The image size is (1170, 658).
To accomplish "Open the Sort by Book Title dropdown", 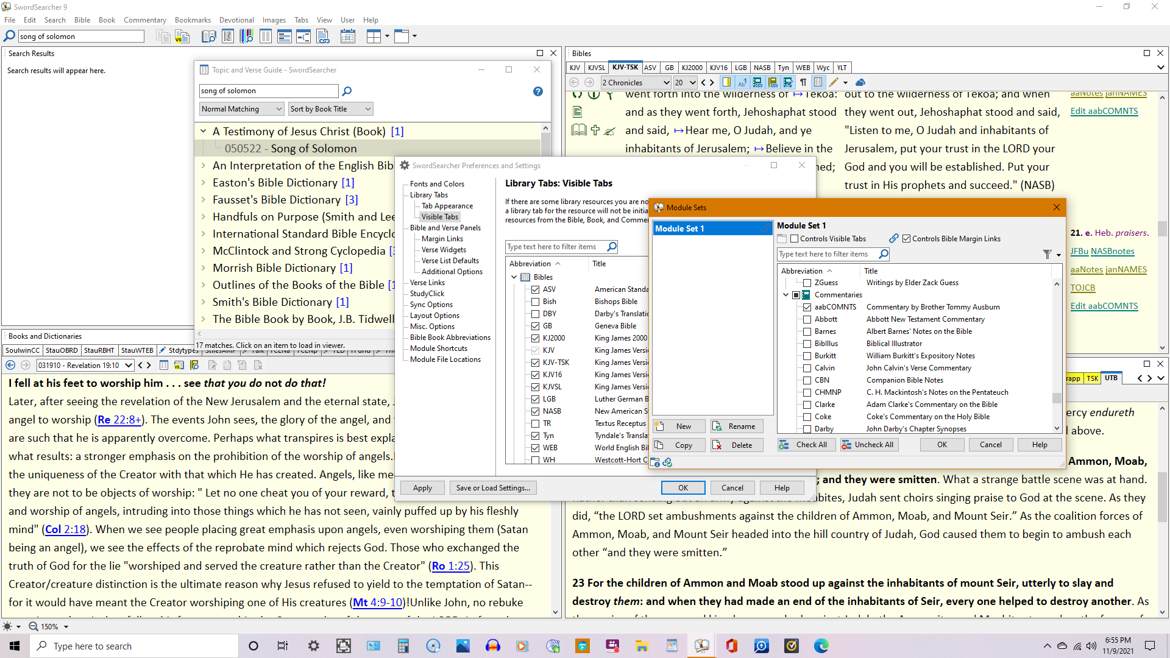I will [330, 109].
